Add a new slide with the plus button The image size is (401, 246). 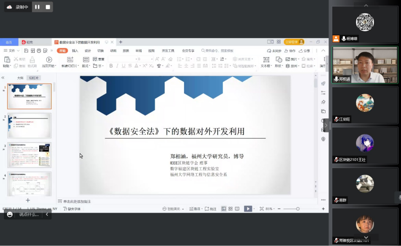point(28,200)
